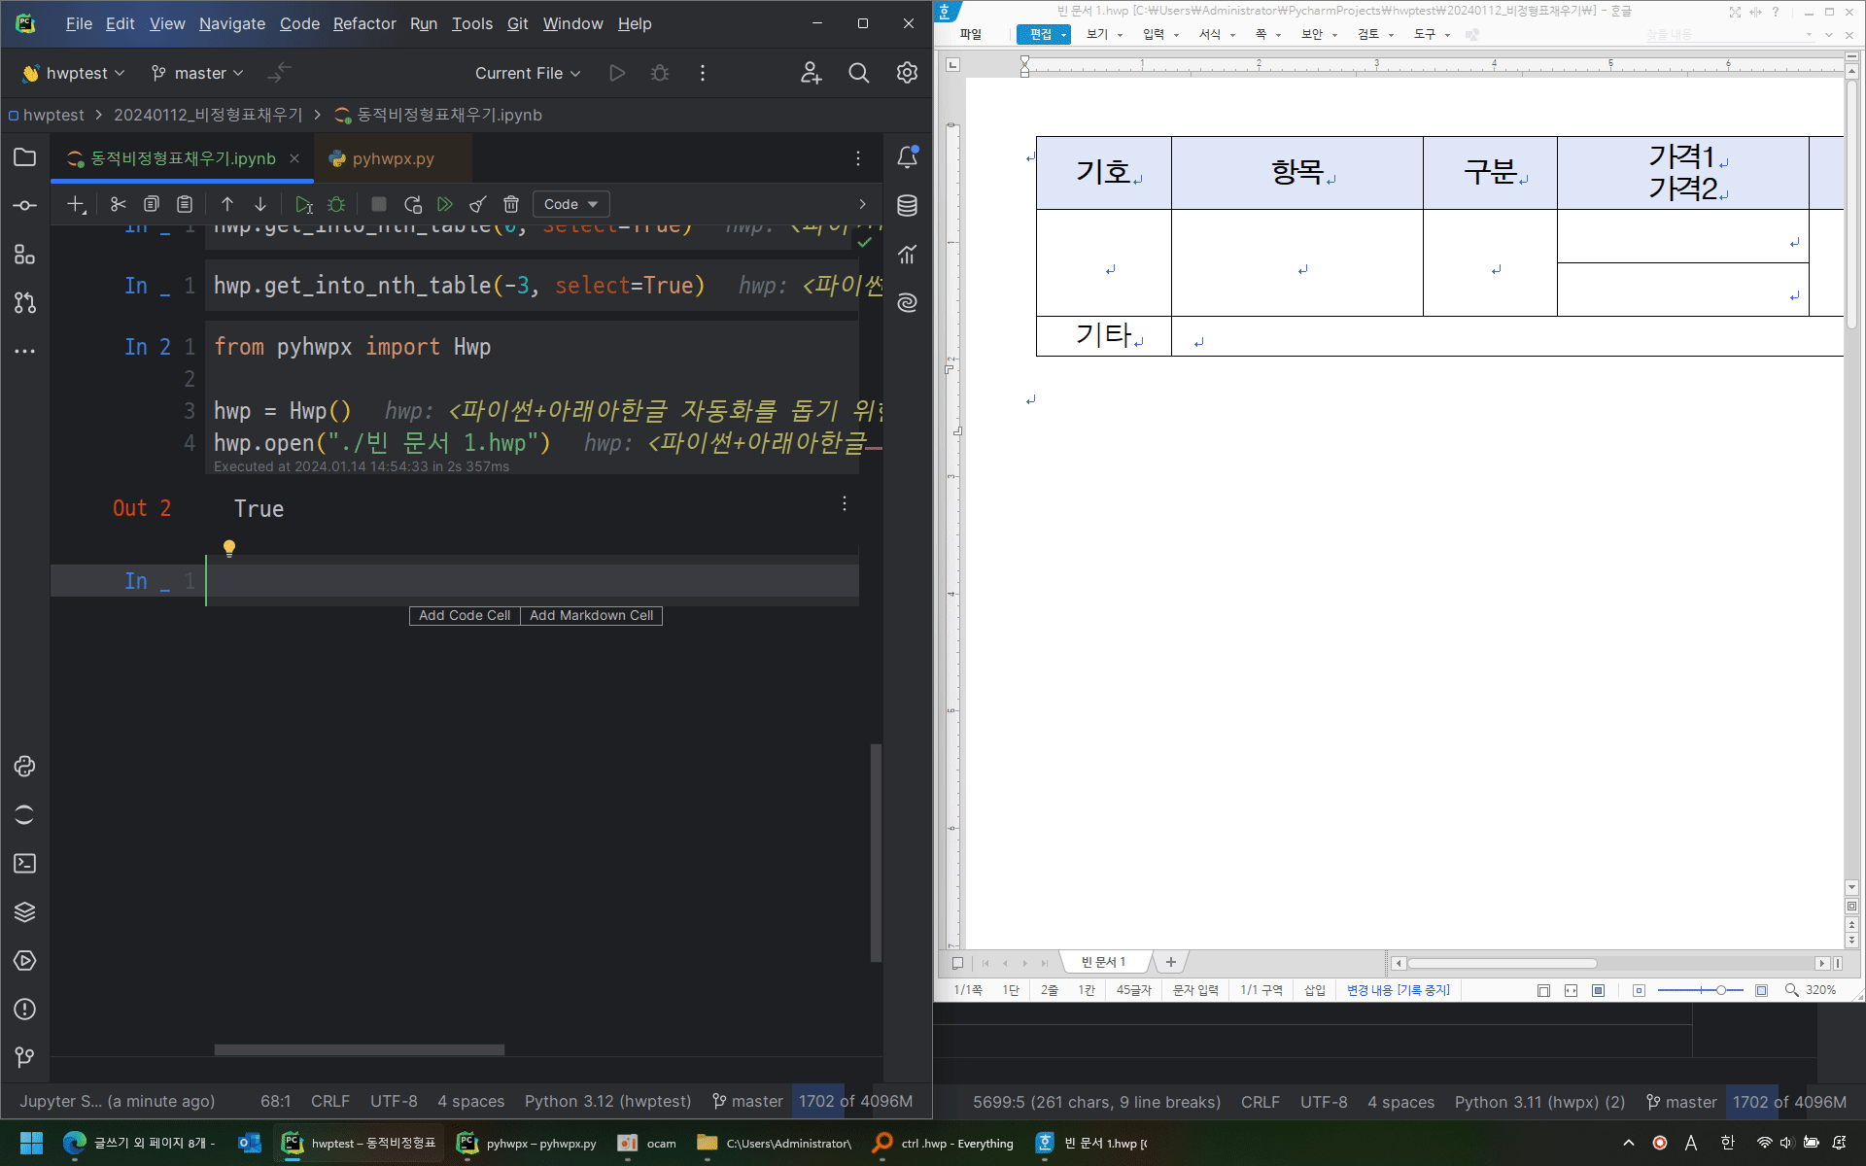Viewport: 1866px width, 1166px height.
Task: Toggle the 삽입 insert mode indicator
Action: (1314, 990)
